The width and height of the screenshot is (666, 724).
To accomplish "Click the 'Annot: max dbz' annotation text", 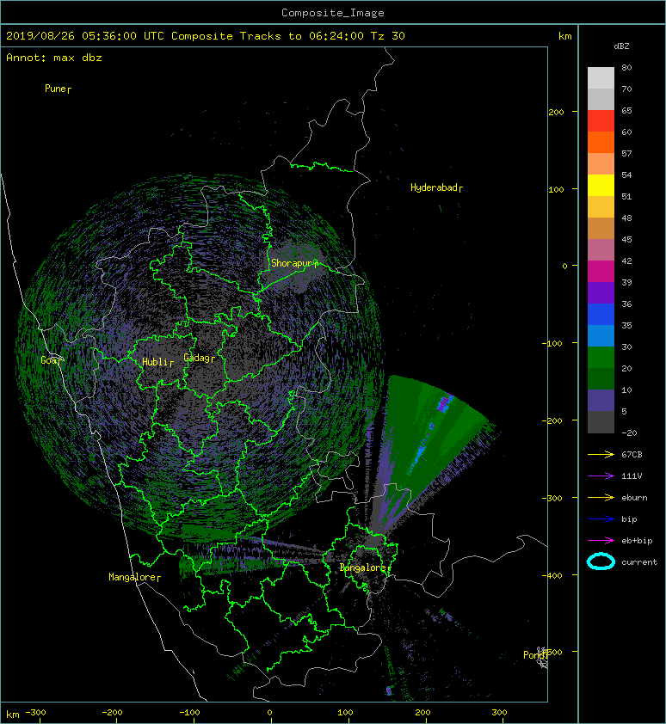I will (x=54, y=58).
